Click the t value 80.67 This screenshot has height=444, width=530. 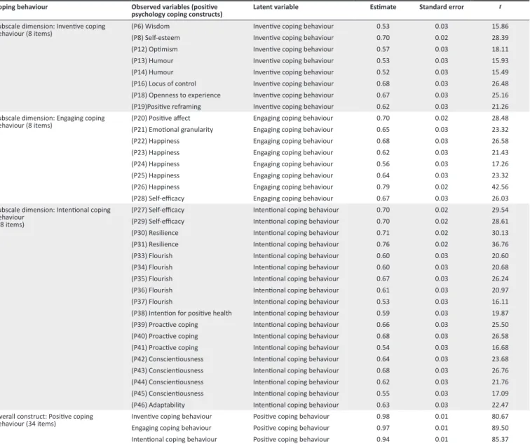pyautogui.click(x=500, y=417)
